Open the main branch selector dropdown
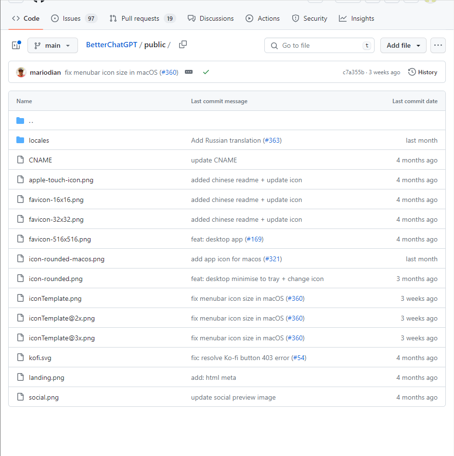This screenshot has height=456, width=454. pos(52,45)
